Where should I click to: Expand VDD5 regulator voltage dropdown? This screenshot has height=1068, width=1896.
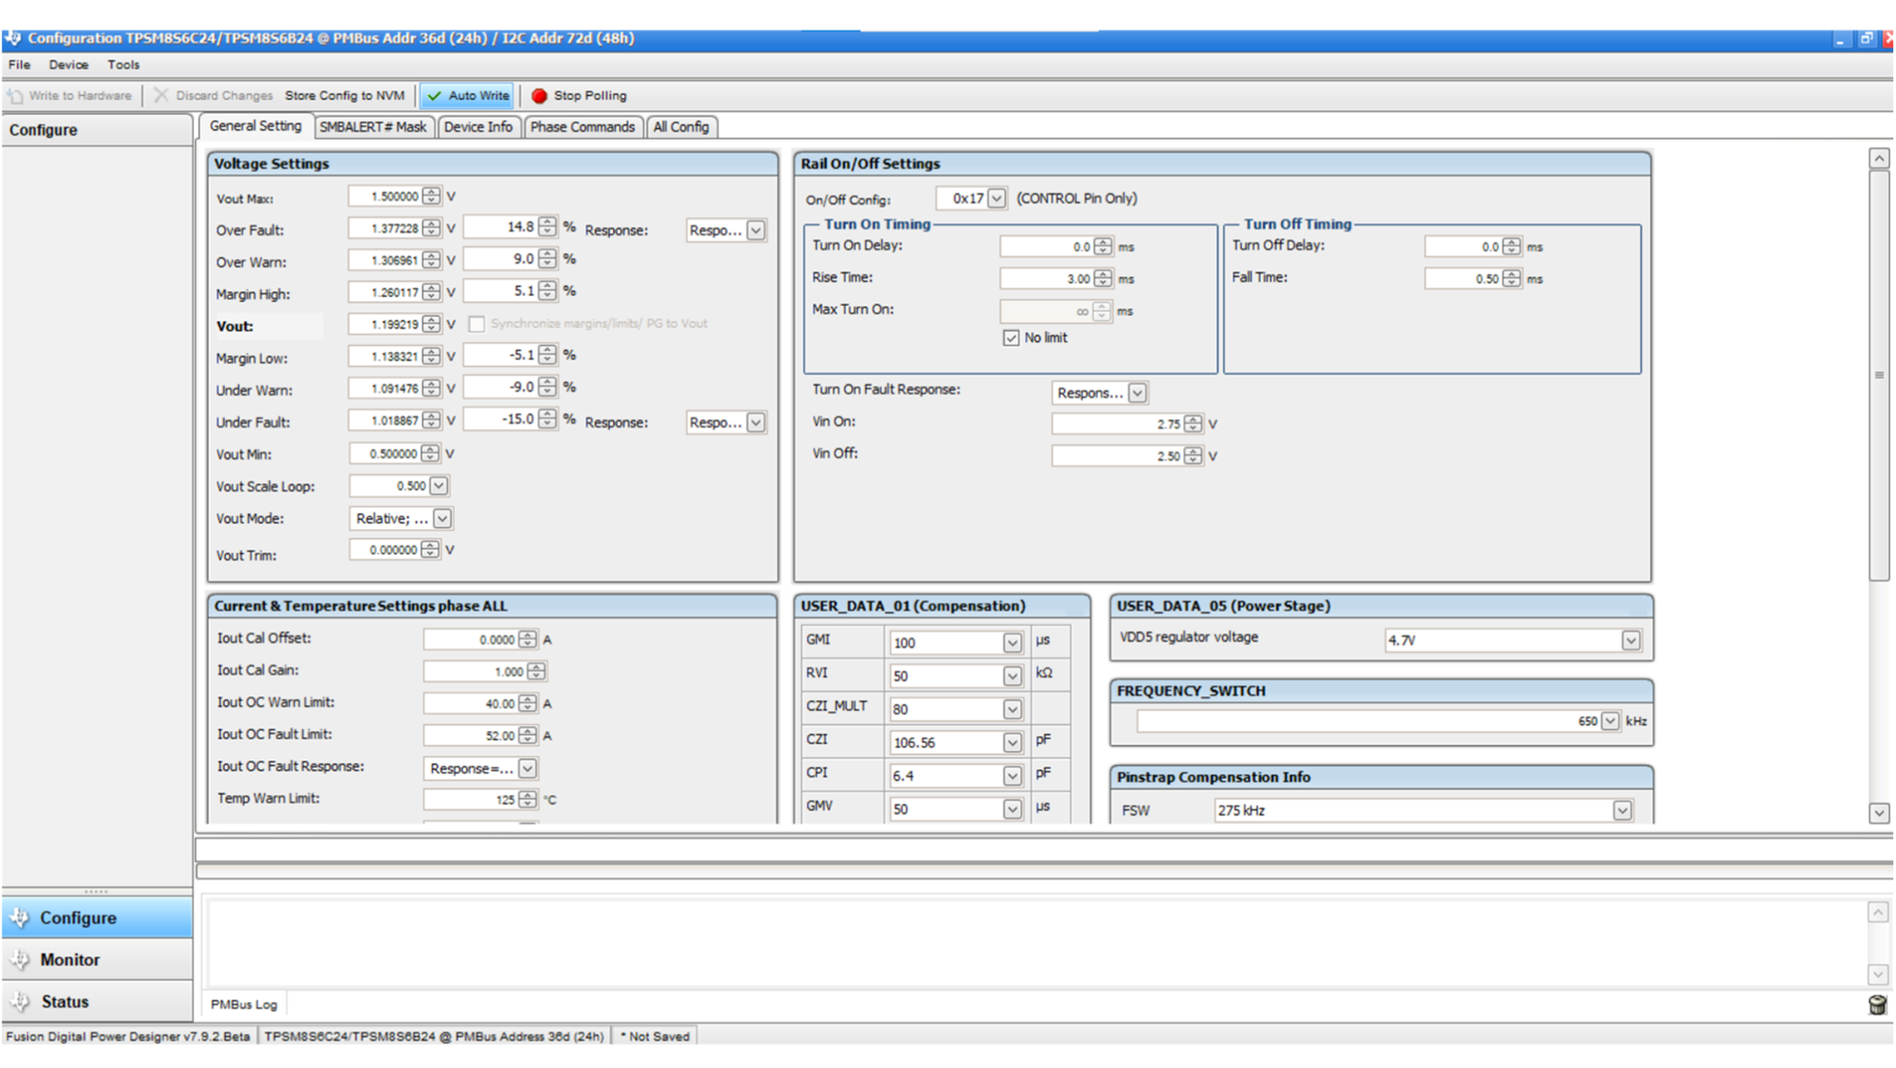pyautogui.click(x=1630, y=640)
